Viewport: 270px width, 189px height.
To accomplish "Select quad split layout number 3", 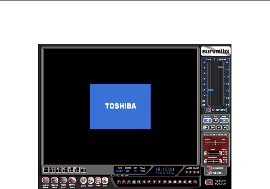I will pos(58,170).
